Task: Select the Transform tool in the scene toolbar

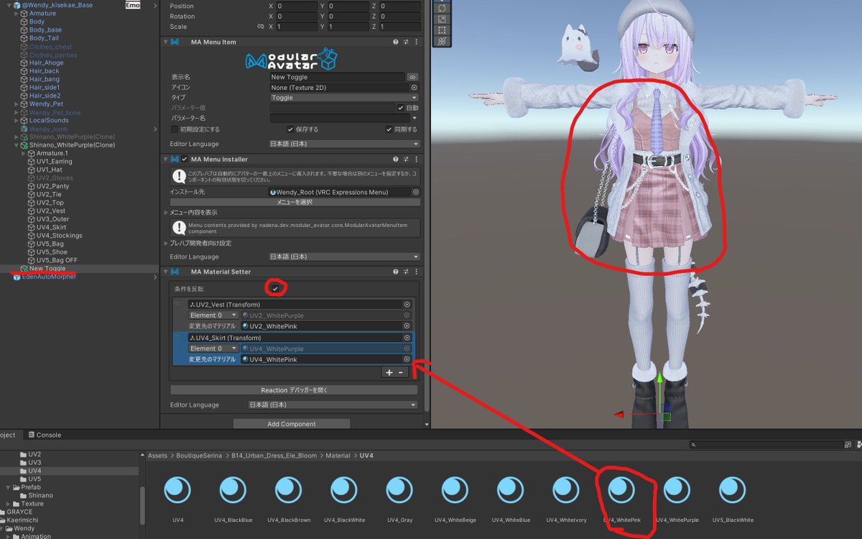Action: (441, 42)
